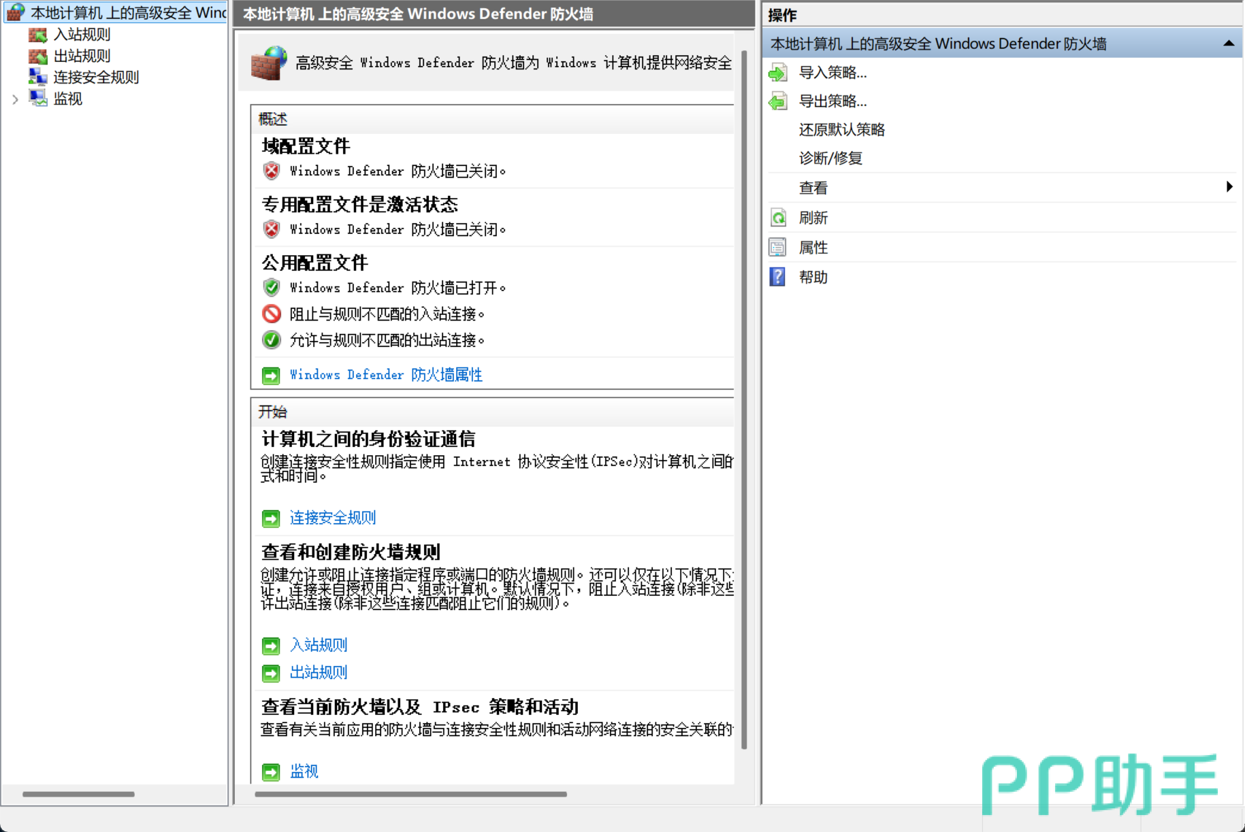Click the 出站规则 tree icon
Viewport: 1245px width, 832px height.
(38, 56)
